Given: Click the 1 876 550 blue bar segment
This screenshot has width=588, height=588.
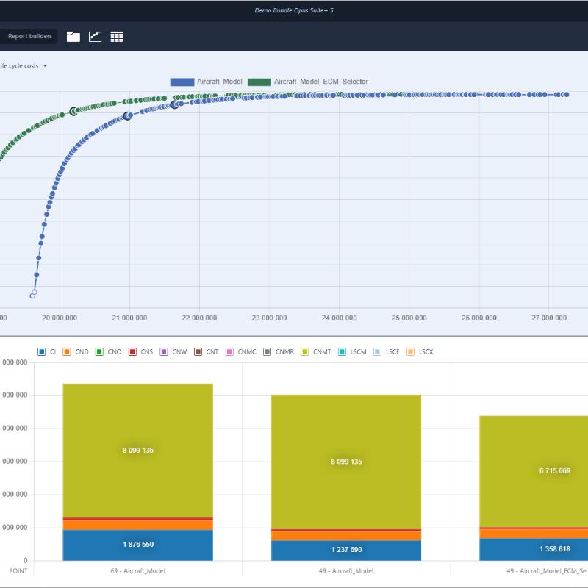Looking at the screenshot, I should click(138, 545).
